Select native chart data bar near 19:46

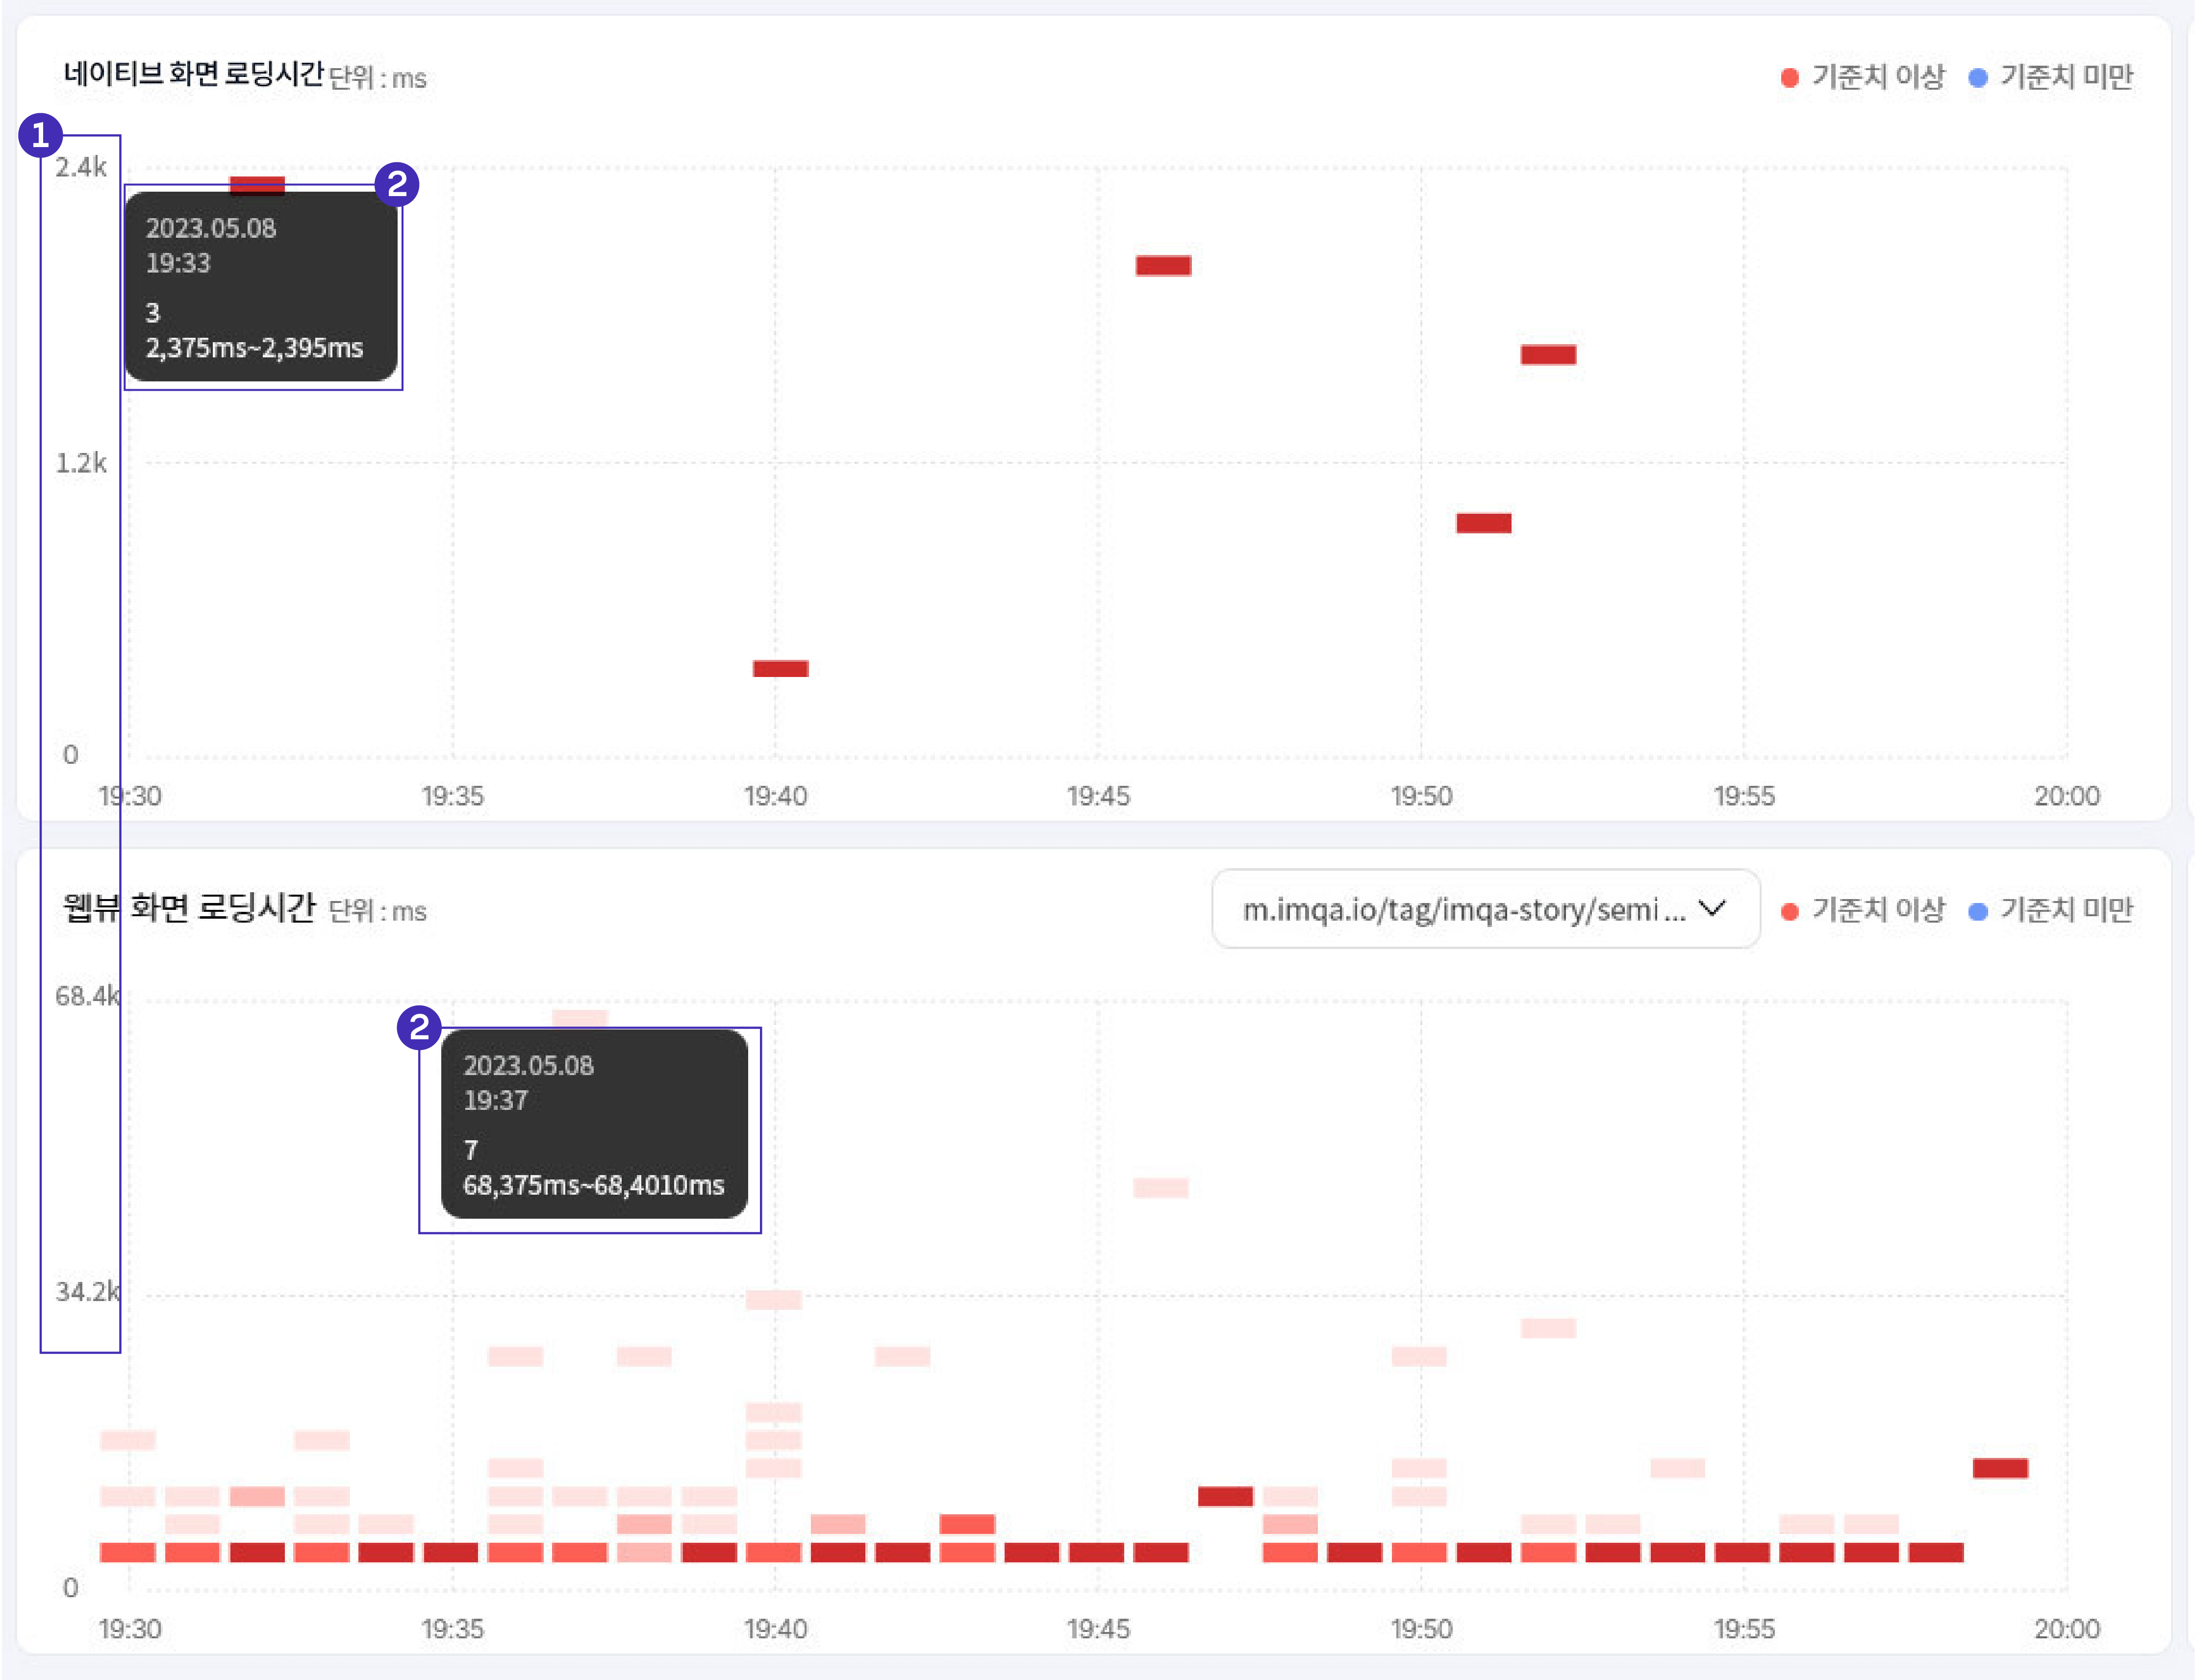click(x=1163, y=265)
